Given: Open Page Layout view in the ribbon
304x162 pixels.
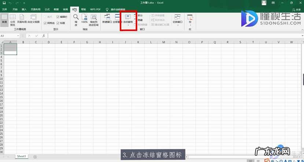Looking at the screenshot, I should (x=22, y=19).
